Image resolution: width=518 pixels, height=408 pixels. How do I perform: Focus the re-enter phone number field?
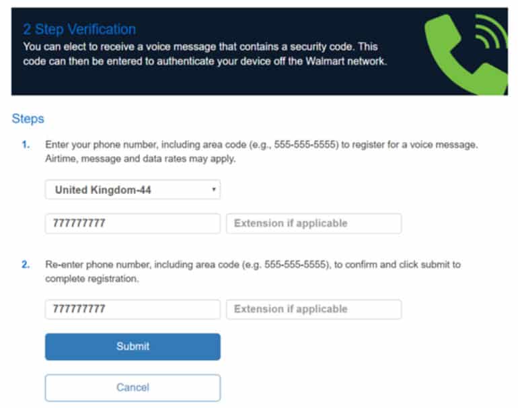click(x=133, y=309)
